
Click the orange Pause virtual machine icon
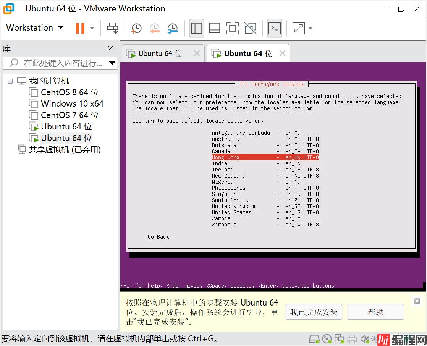click(x=80, y=28)
